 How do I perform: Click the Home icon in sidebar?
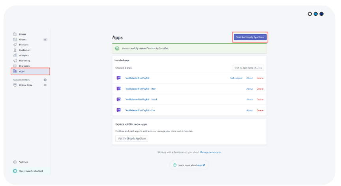click(x=15, y=34)
